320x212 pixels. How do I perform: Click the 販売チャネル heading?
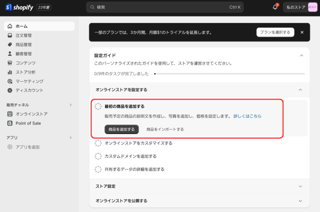click(18, 105)
